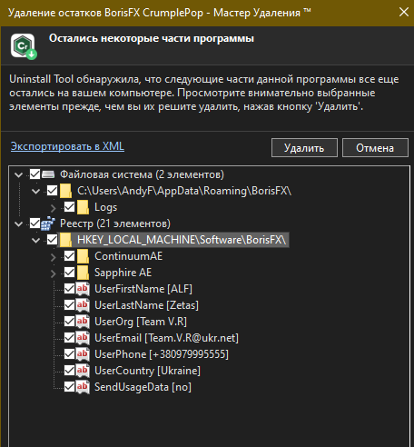Click the HKEY_LOCAL_MACHINE key folder icon

(65, 240)
